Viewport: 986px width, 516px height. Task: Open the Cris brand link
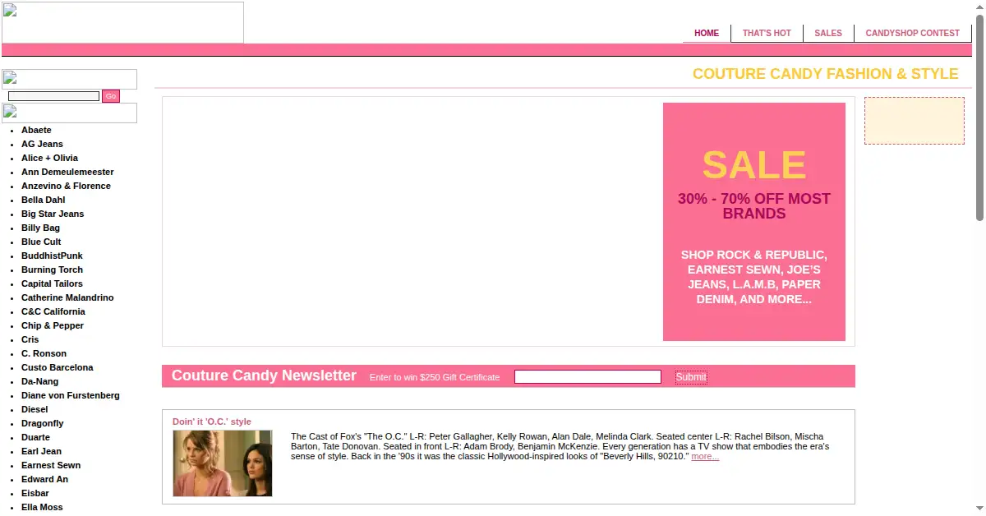point(30,339)
